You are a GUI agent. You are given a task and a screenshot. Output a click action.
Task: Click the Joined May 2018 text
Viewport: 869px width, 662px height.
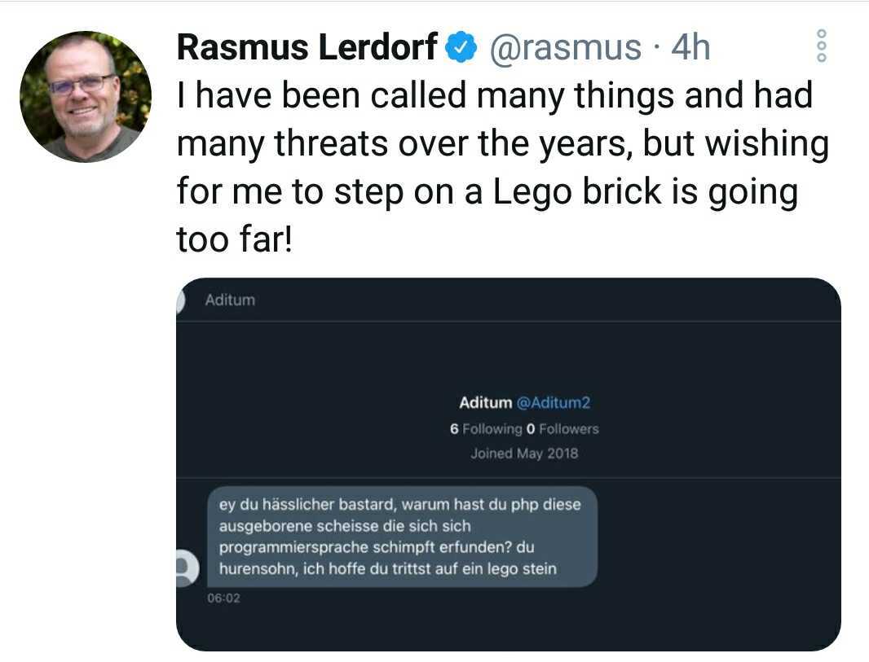click(524, 454)
